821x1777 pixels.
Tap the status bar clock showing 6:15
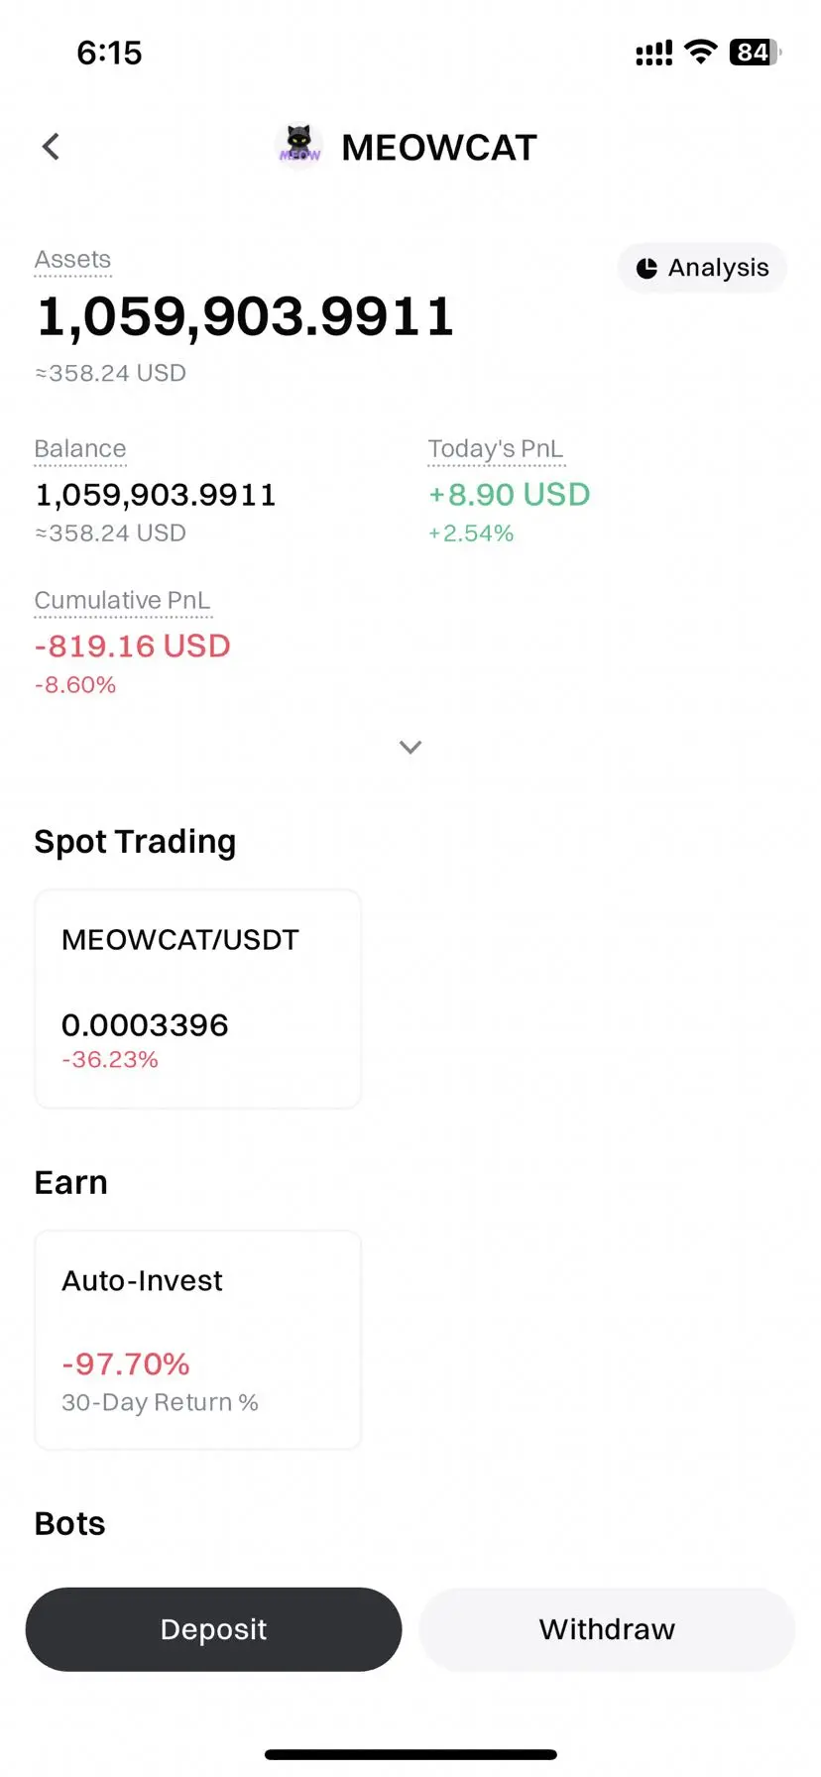click(x=109, y=53)
